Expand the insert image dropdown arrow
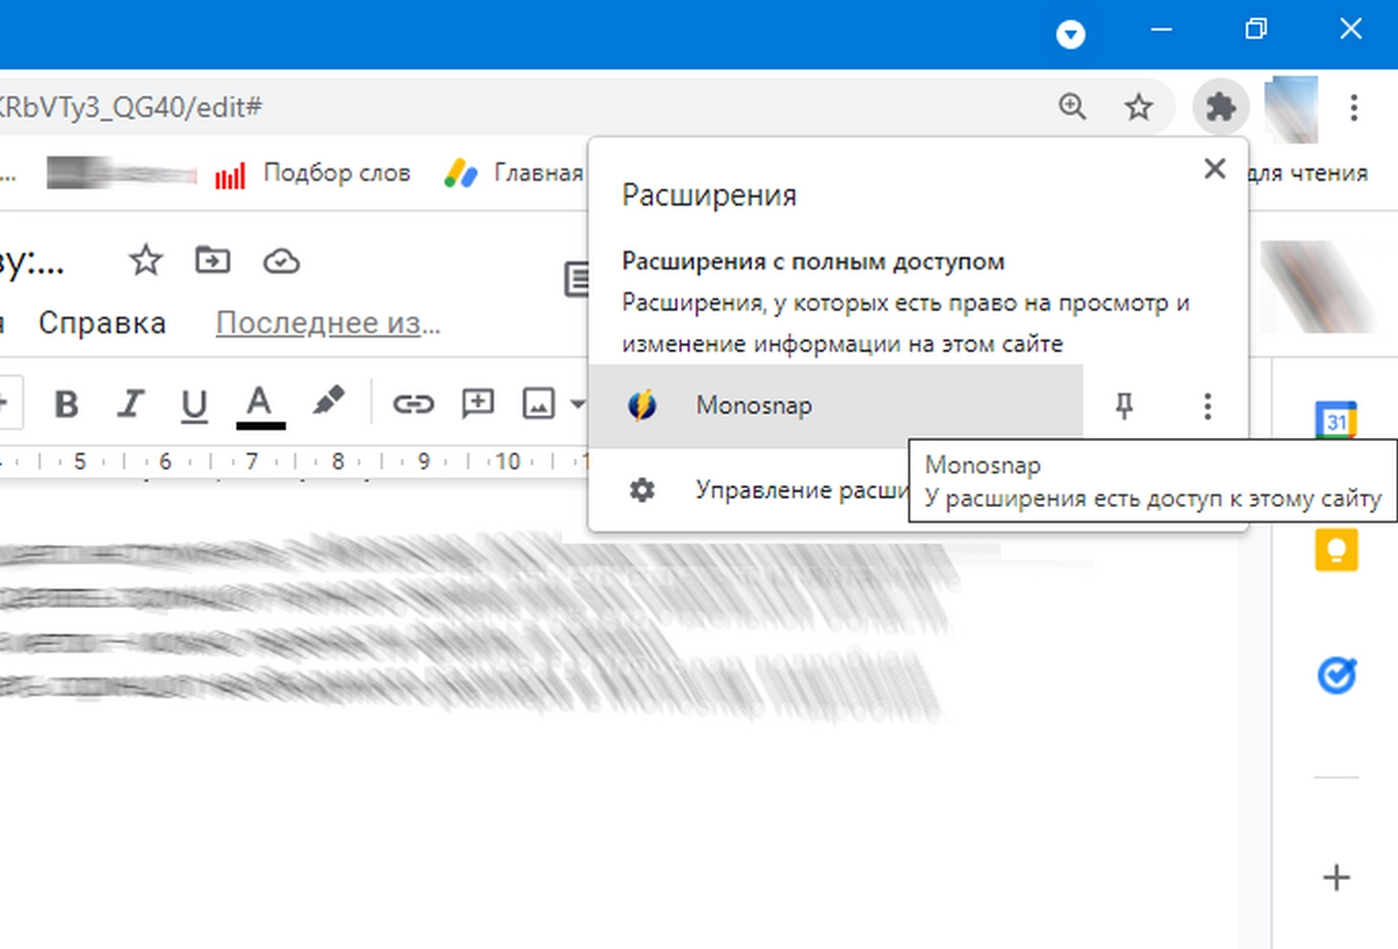 (577, 404)
